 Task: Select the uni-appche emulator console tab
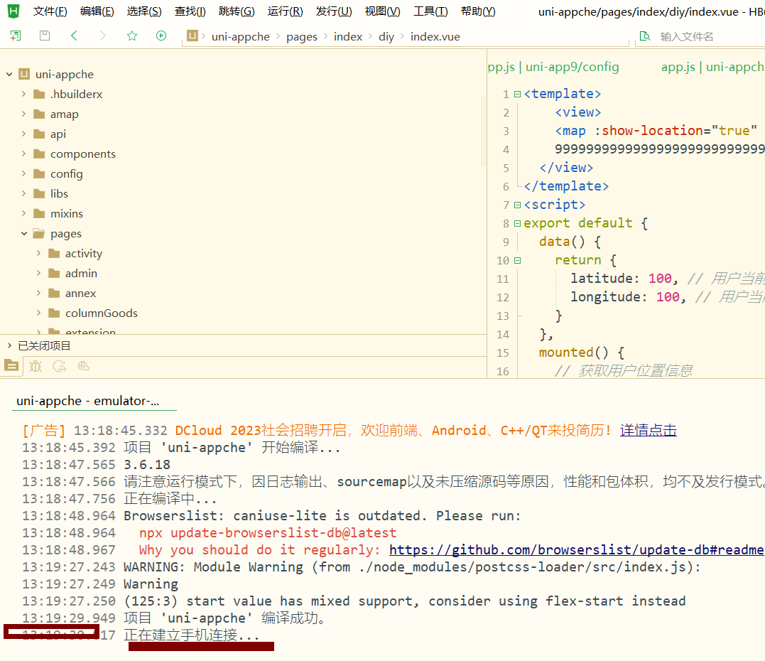pyautogui.click(x=88, y=401)
